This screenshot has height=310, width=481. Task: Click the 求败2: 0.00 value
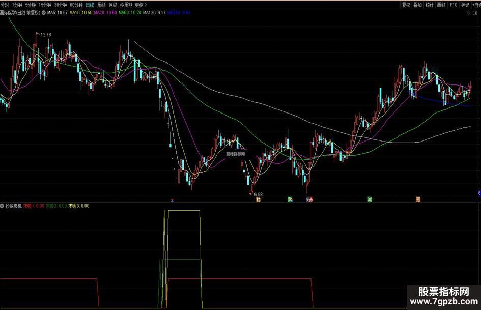click(x=56, y=206)
